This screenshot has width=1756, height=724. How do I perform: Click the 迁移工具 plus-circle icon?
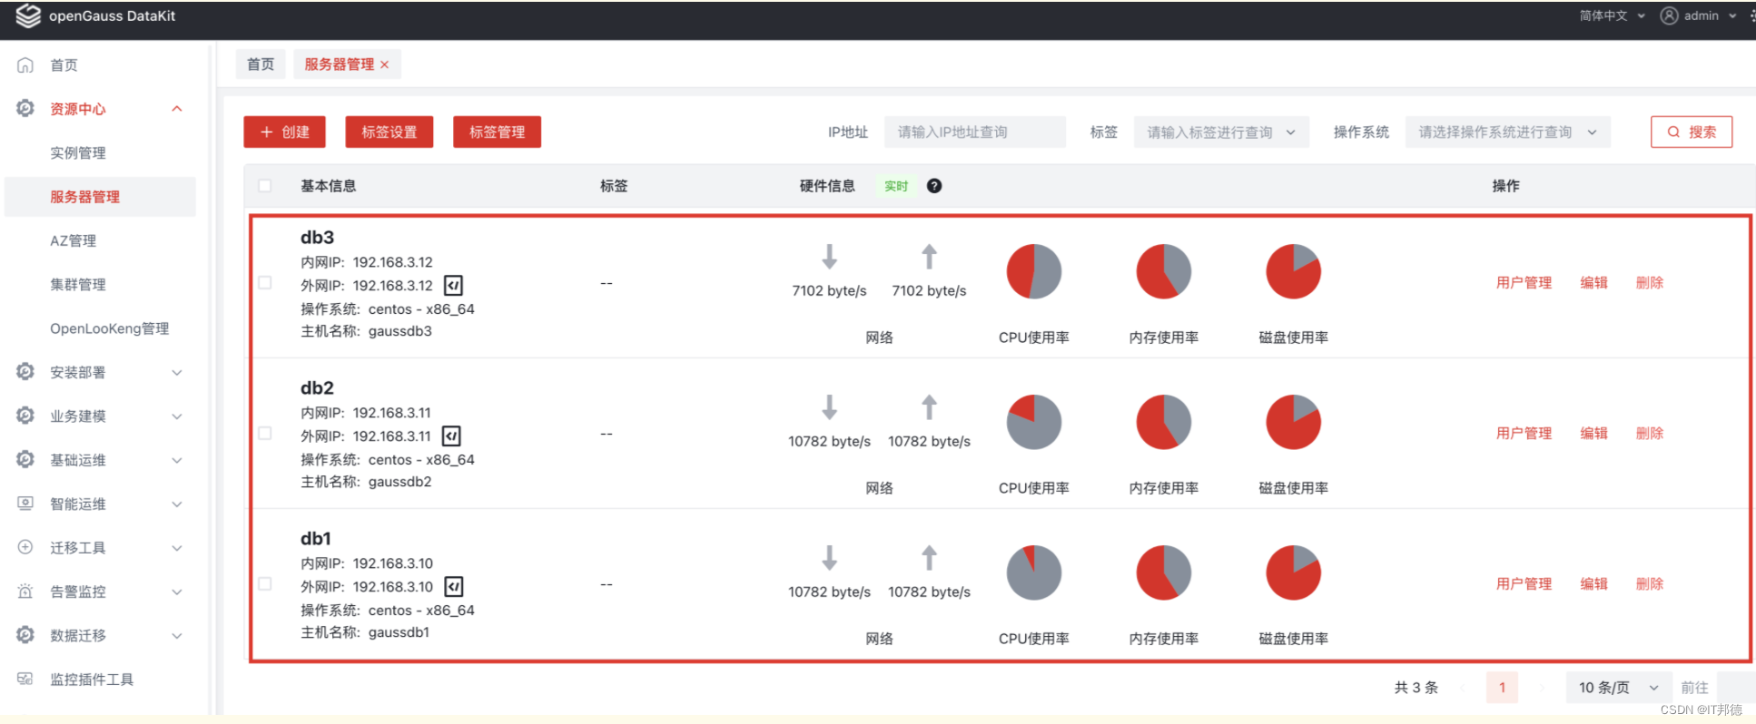(x=25, y=547)
